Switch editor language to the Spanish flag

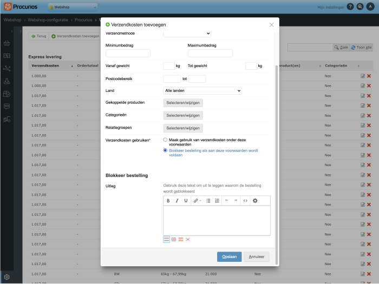[x=181, y=239]
